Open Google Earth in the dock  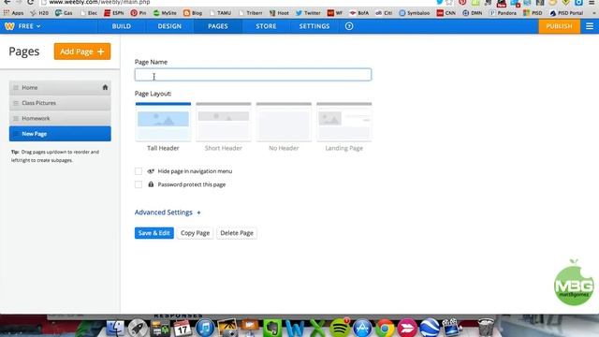click(x=430, y=328)
